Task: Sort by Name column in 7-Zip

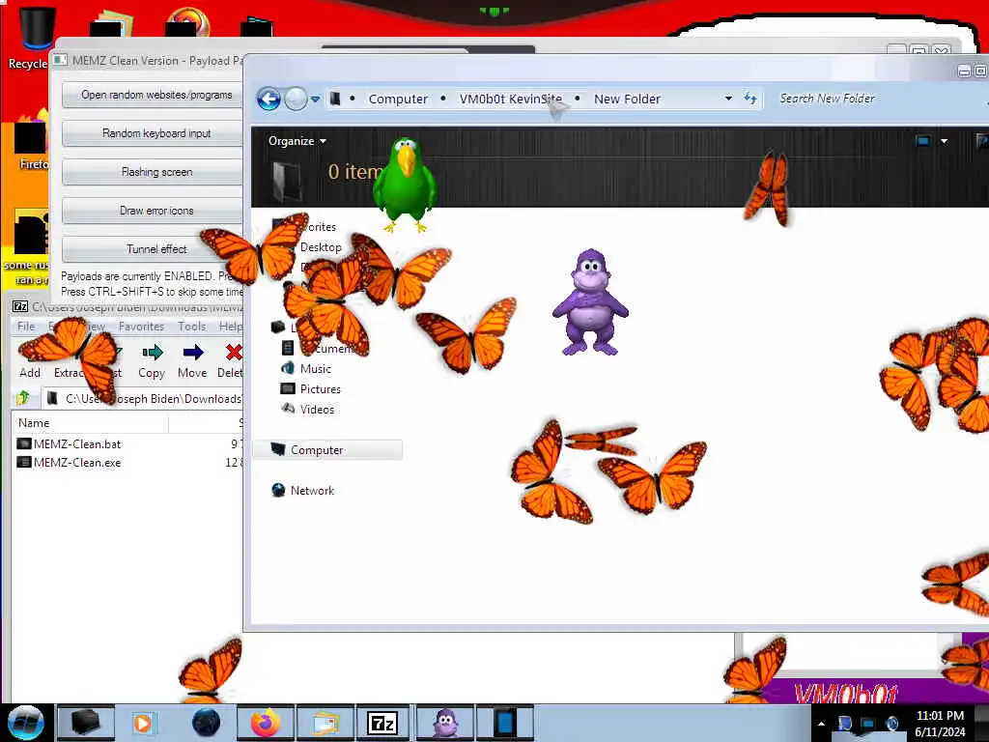Action: tap(90, 423)
